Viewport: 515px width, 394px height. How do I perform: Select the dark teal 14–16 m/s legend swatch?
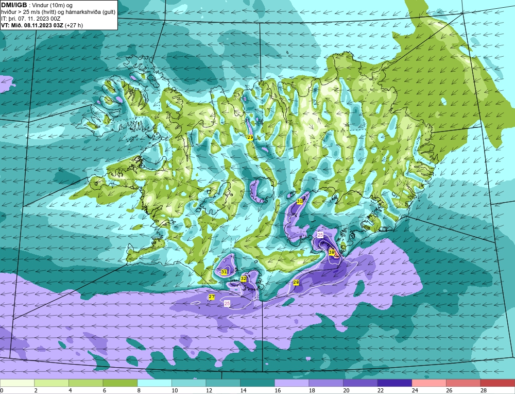pos(257,383)
